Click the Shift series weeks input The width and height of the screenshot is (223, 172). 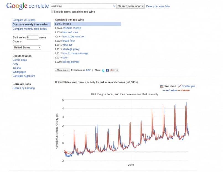point(32,37)
